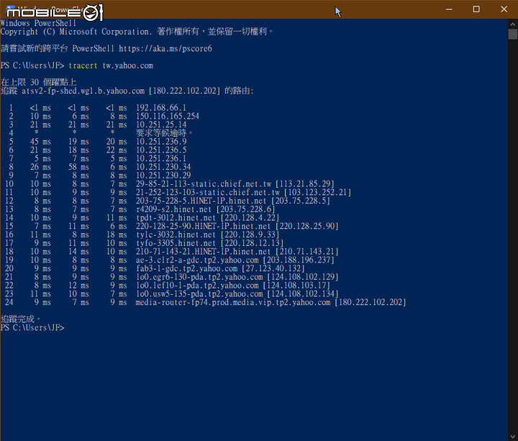Click lo0.usw5-135-pda.tp2.yahoo.com hostname
Image resolution: width=518 pixels, height=441 pixels.
pos(199,294)
